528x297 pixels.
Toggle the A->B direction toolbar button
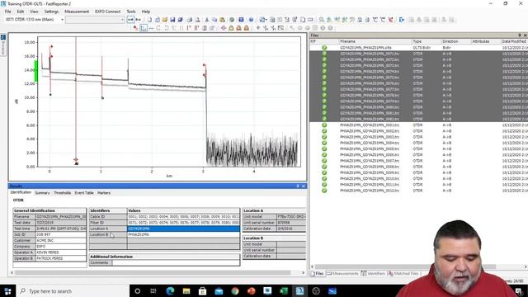click(x=130, y=20)
